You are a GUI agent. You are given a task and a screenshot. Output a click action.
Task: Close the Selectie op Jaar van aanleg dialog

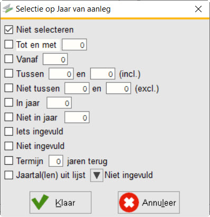(x=198, y=9)
